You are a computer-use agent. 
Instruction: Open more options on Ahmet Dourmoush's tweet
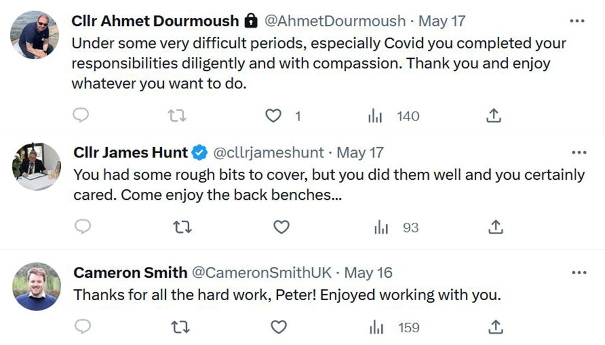coord(578,21)
